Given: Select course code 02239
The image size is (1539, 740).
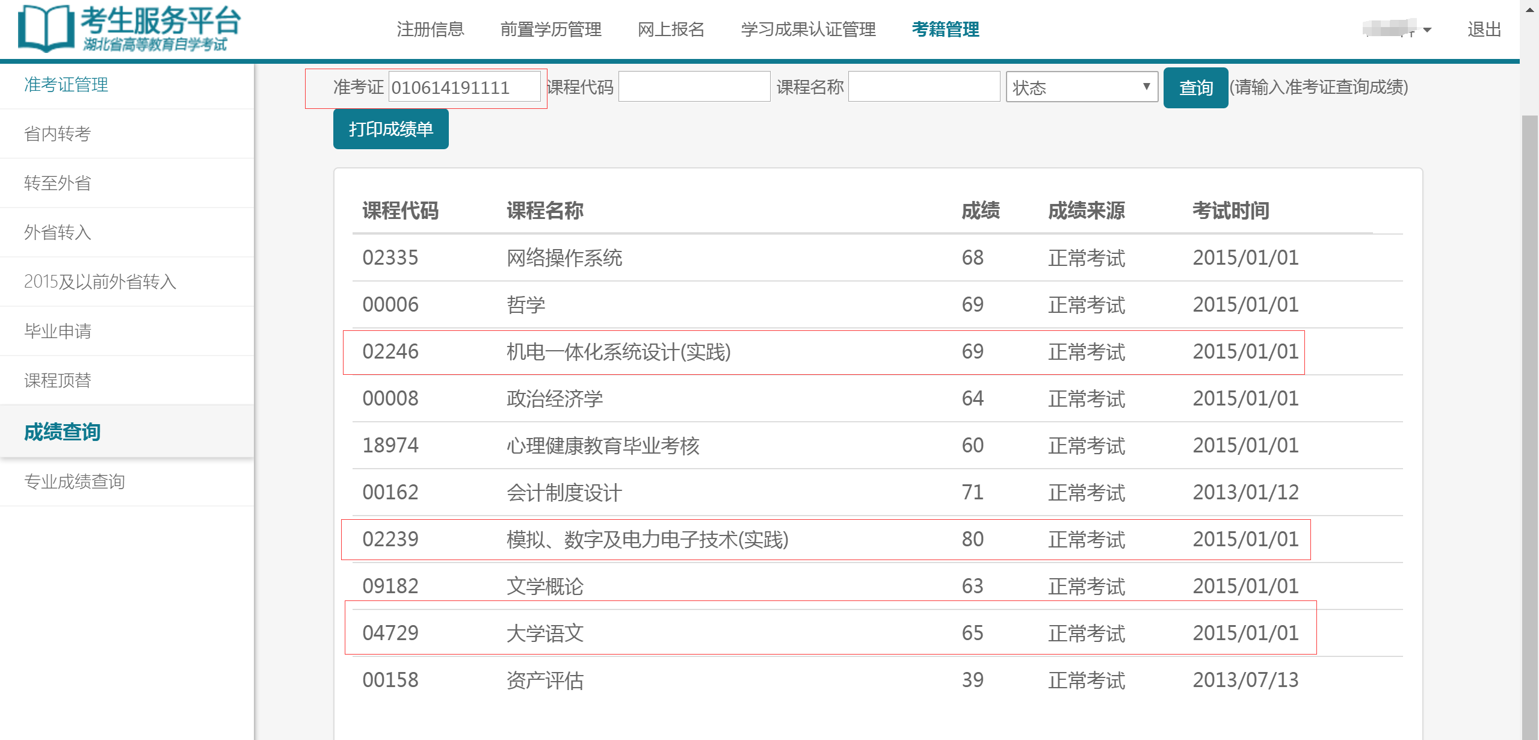Looking at the screenshot, I should [390, 539].
